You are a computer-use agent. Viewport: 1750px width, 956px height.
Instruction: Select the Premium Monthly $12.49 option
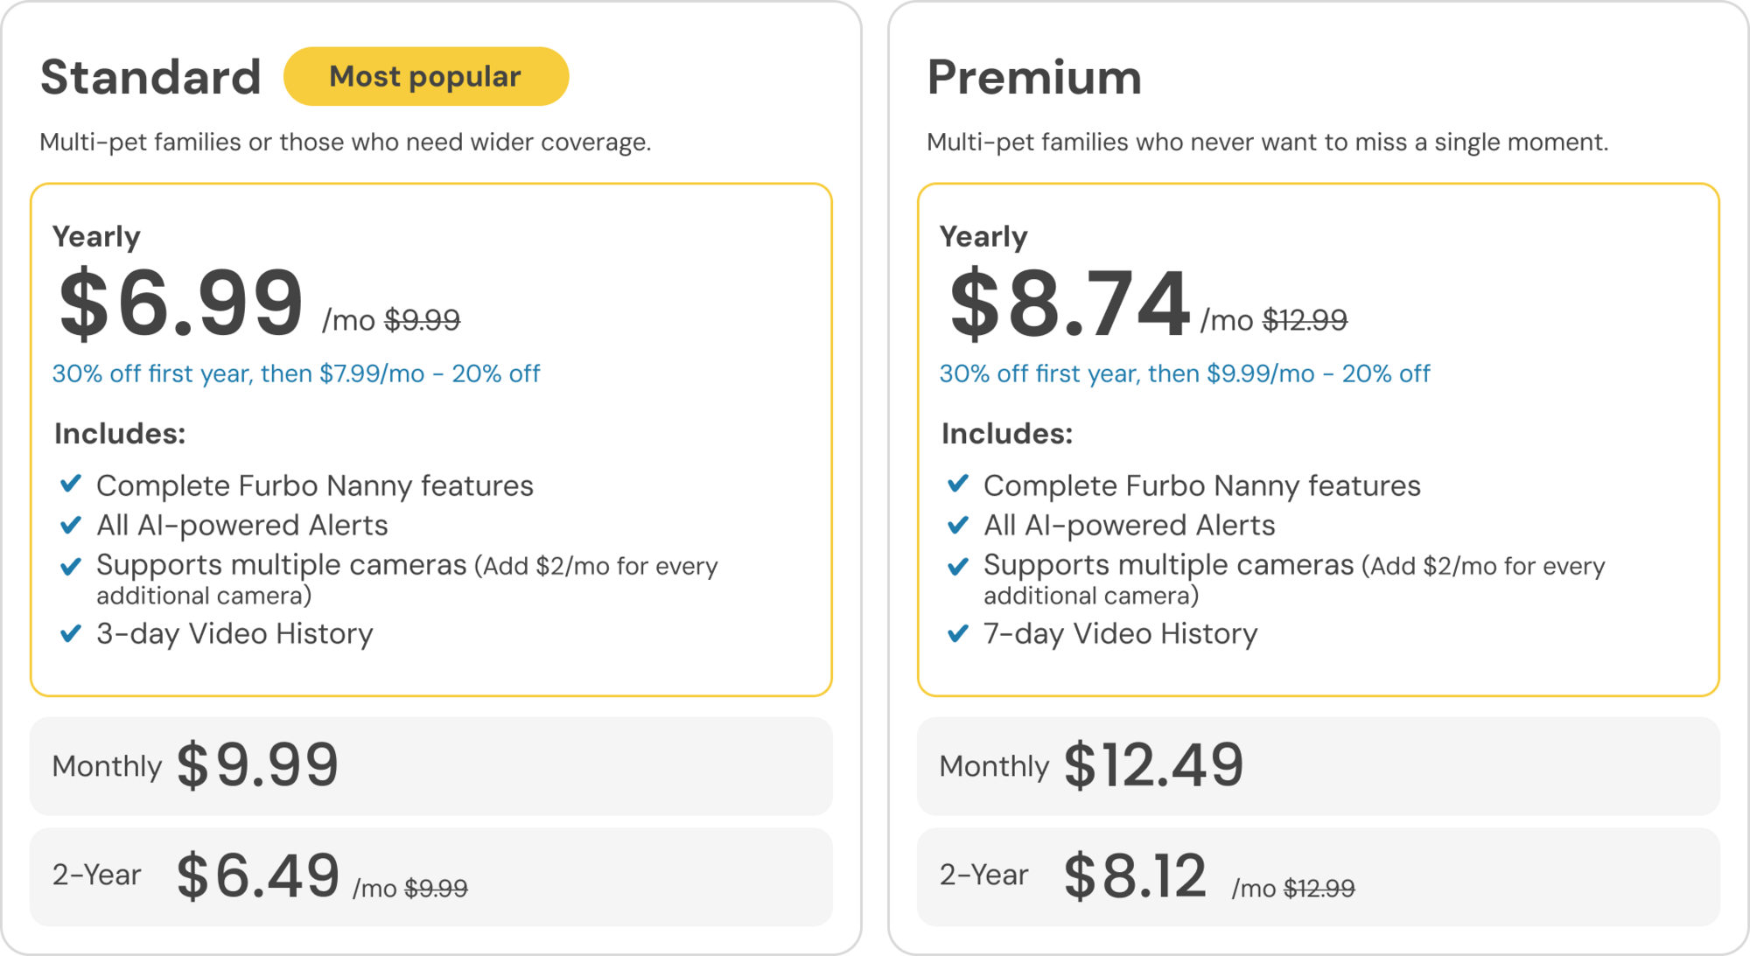[x=1318, y=766]
